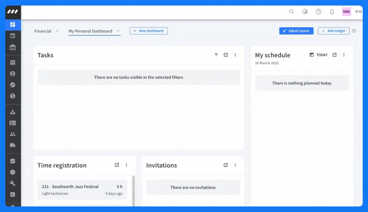Open the calendar icon in sidebar
Image resolution: width=368 pixels, height=212 pixels.
coord(13,36)
